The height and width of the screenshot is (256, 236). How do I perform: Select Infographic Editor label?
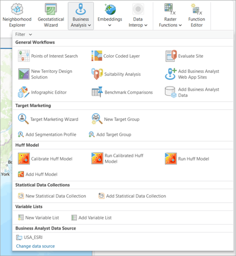coord(49,92)
